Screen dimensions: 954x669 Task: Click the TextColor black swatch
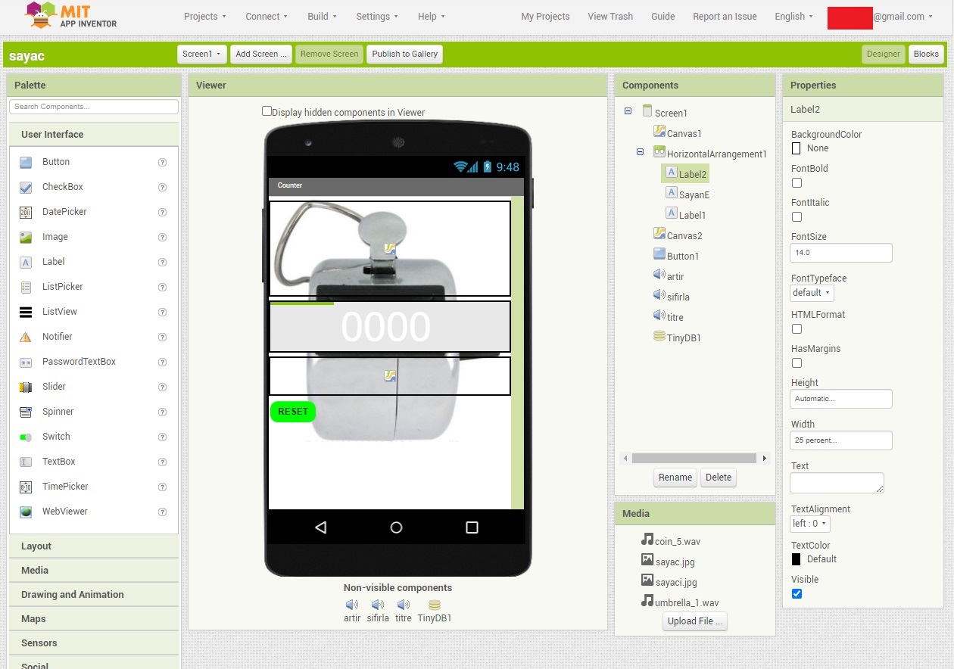coord(797,559)
